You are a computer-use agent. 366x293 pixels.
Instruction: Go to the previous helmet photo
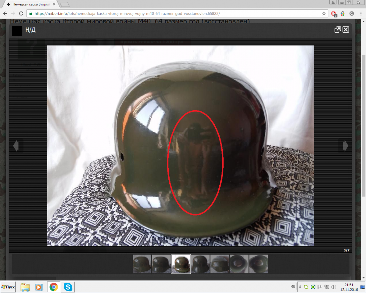click(16, 146)
